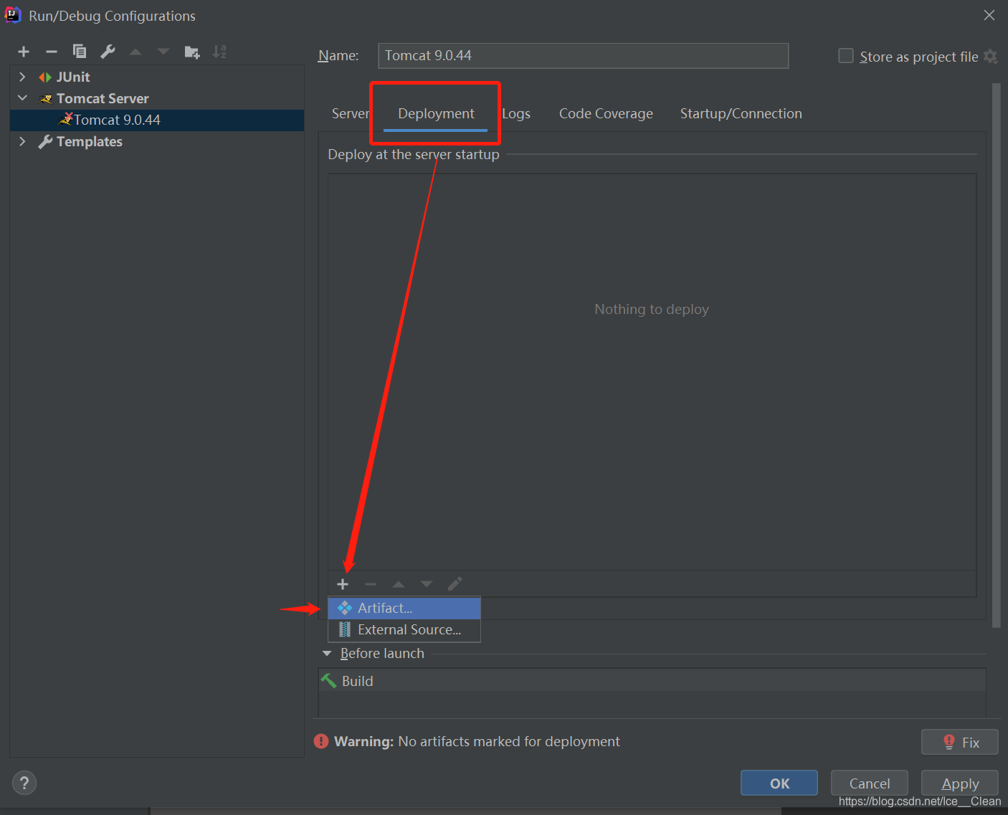Click the 'Nothing to deploy' text
The height and width of the screenshot is (815, 1008).
pos(652,309)
